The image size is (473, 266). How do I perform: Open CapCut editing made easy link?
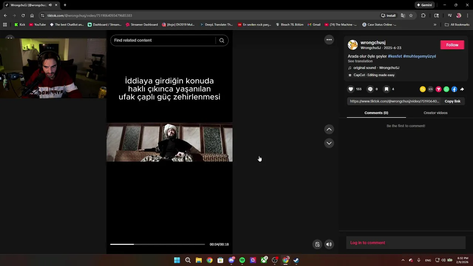coord(371,75)
